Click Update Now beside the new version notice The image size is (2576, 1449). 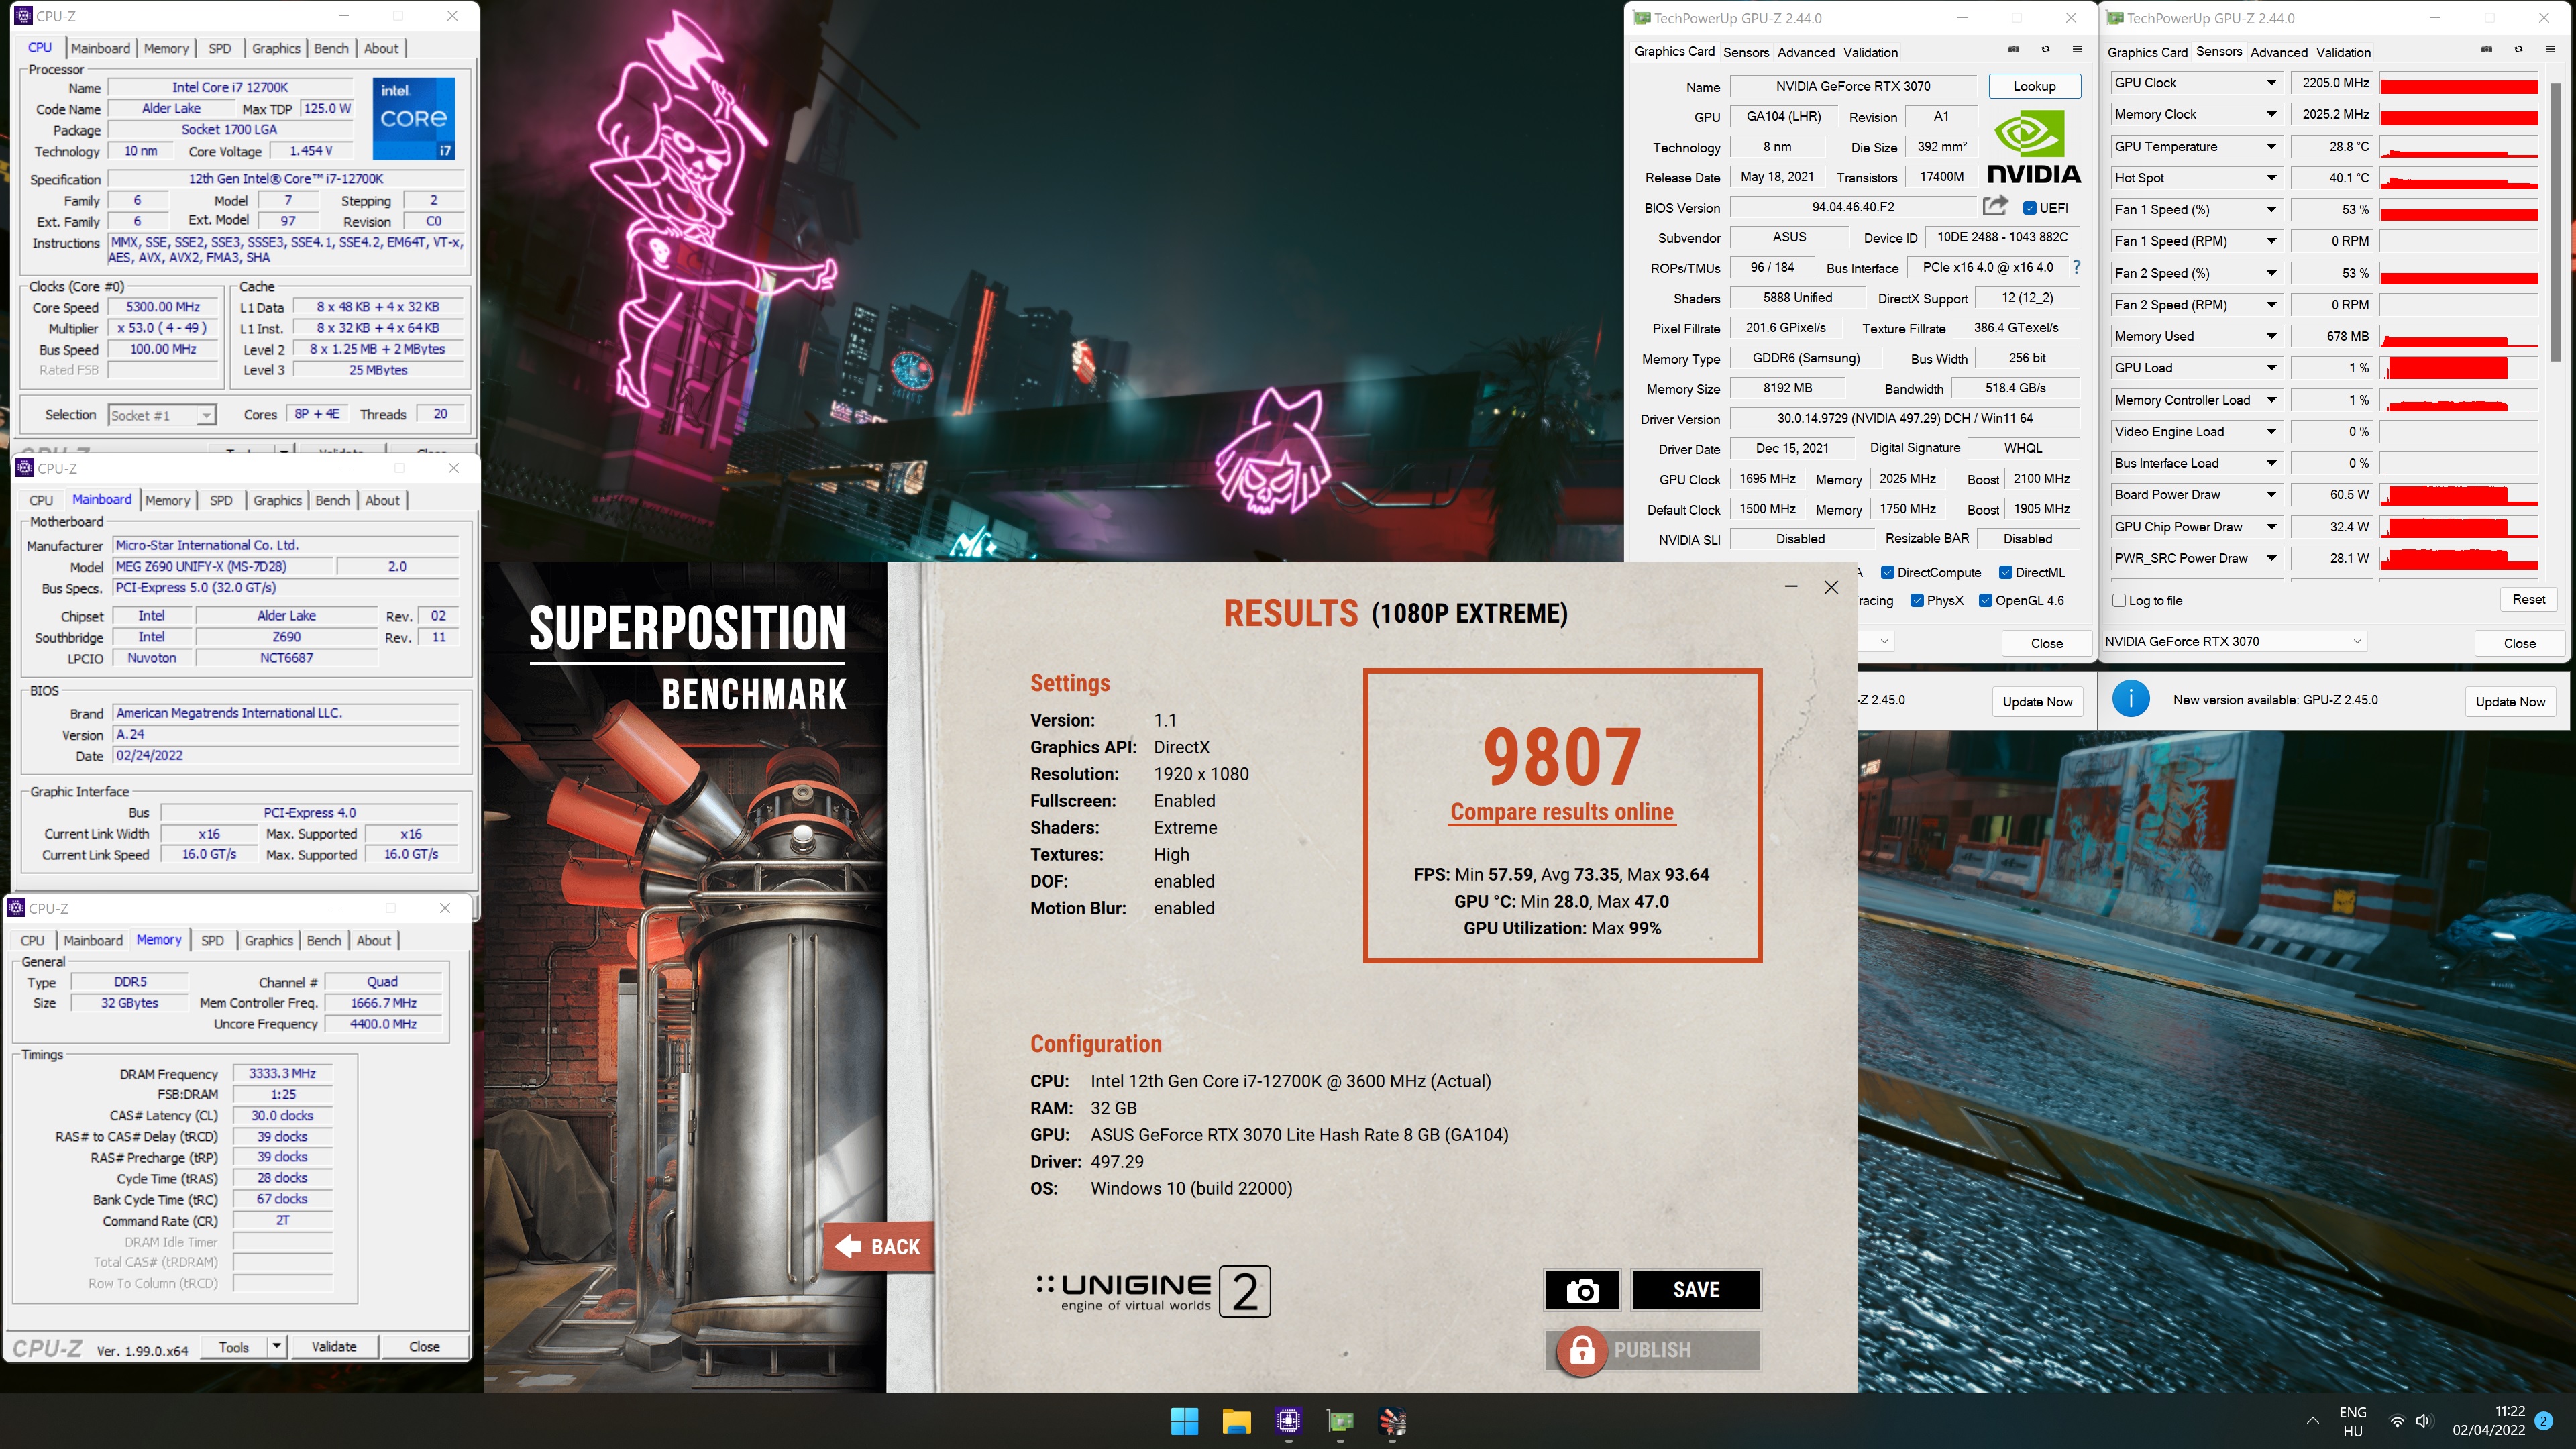click(x=2510, y=701)
